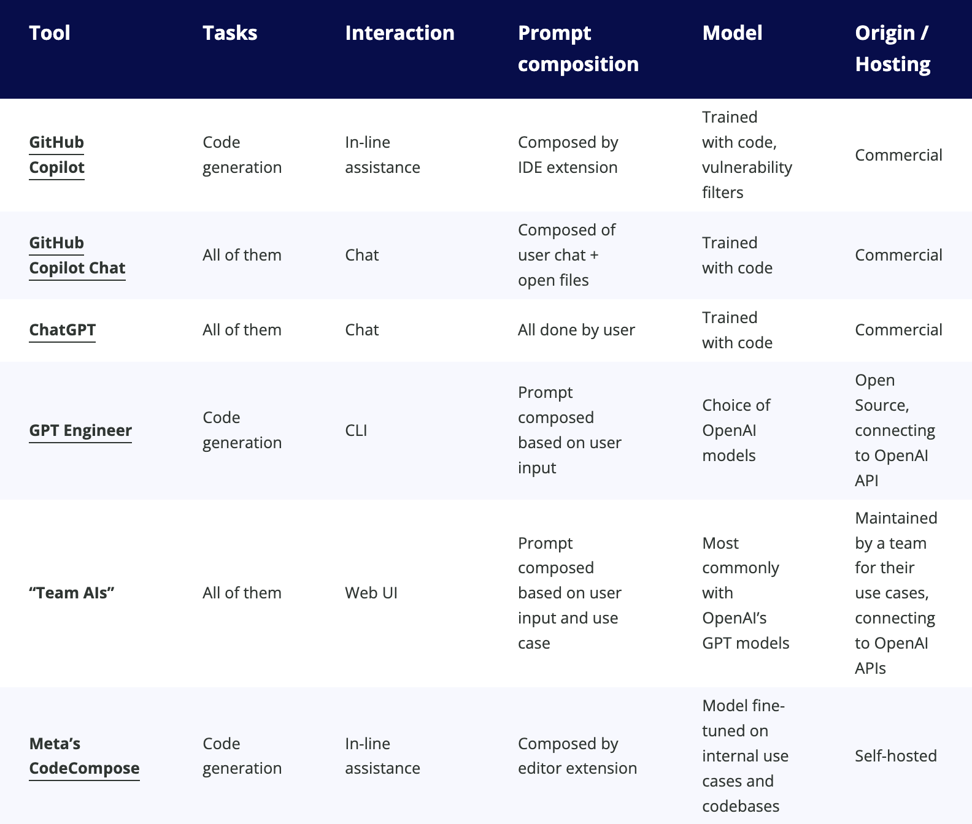Open the GitHub Copilot link
The image size is (972, 824).
(x=56, y=154)
